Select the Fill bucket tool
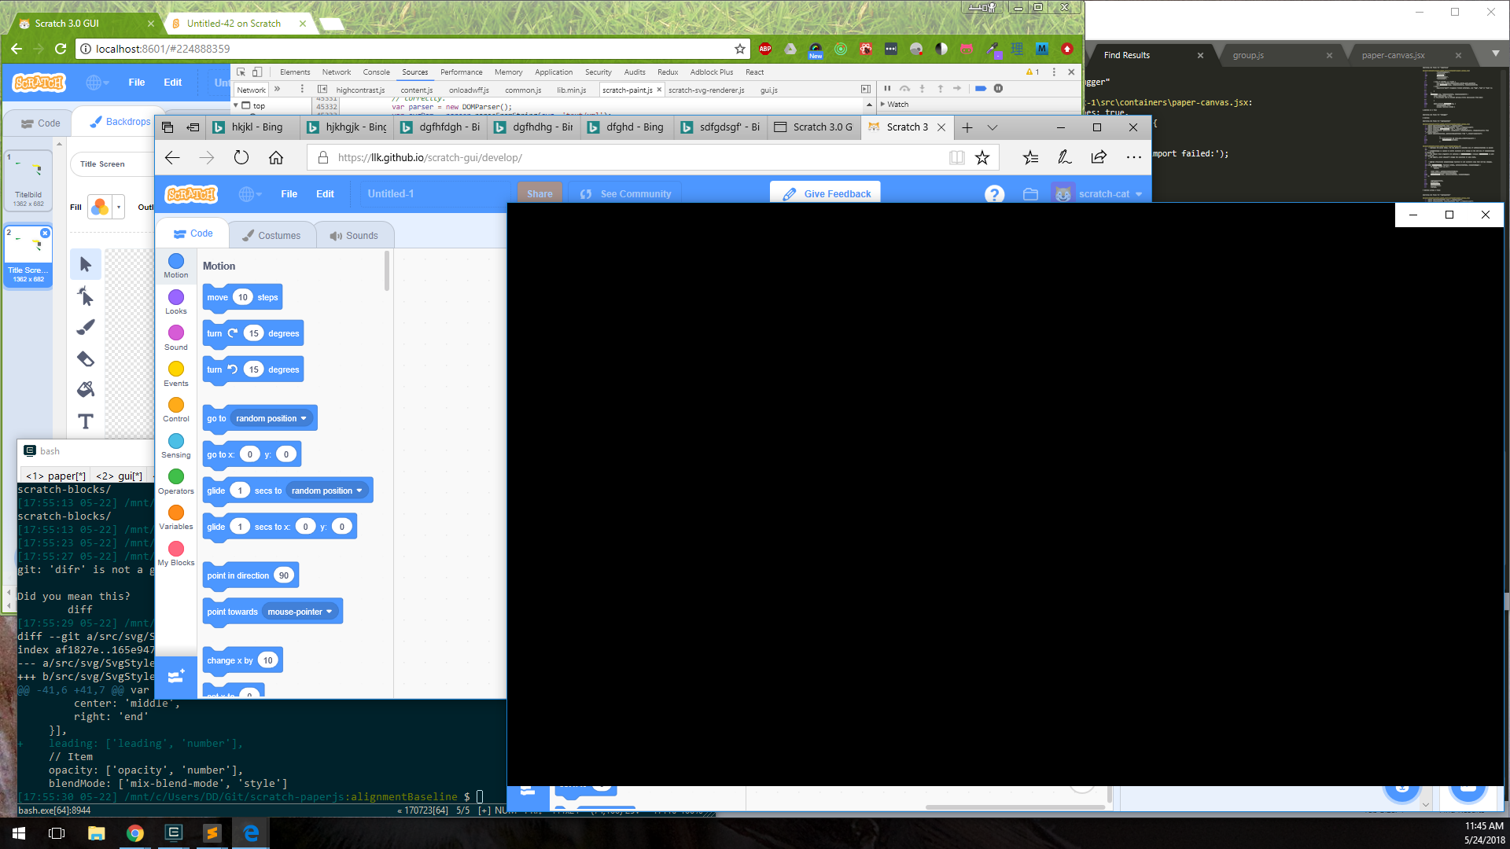1510x849 pixels. 85,390
